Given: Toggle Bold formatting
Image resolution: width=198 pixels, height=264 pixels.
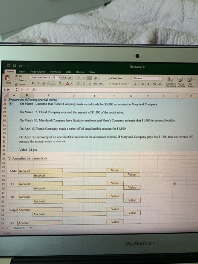Looking at the screenshot, I should point(33,83).
